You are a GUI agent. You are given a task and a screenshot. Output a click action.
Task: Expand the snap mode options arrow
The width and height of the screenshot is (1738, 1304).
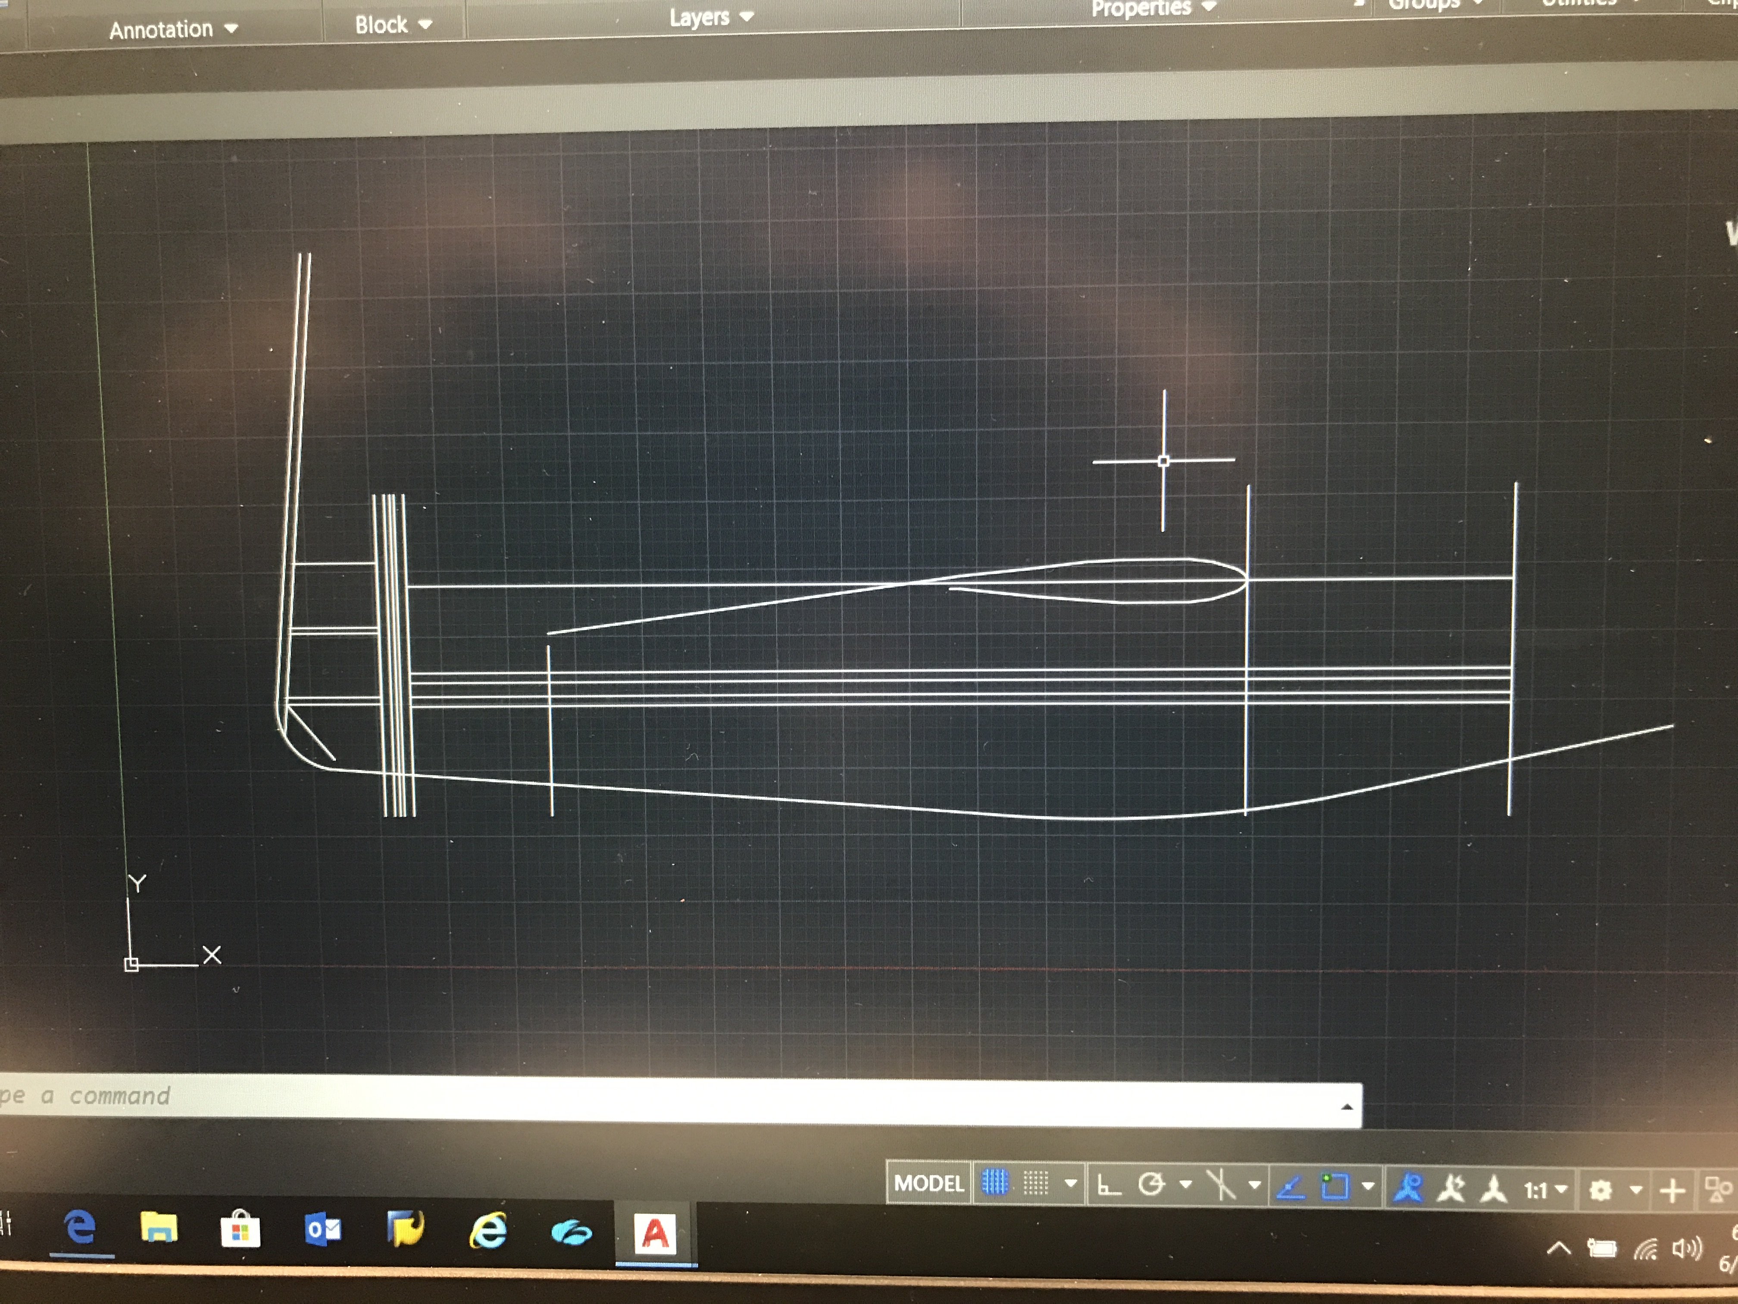coord(1071,1184)
